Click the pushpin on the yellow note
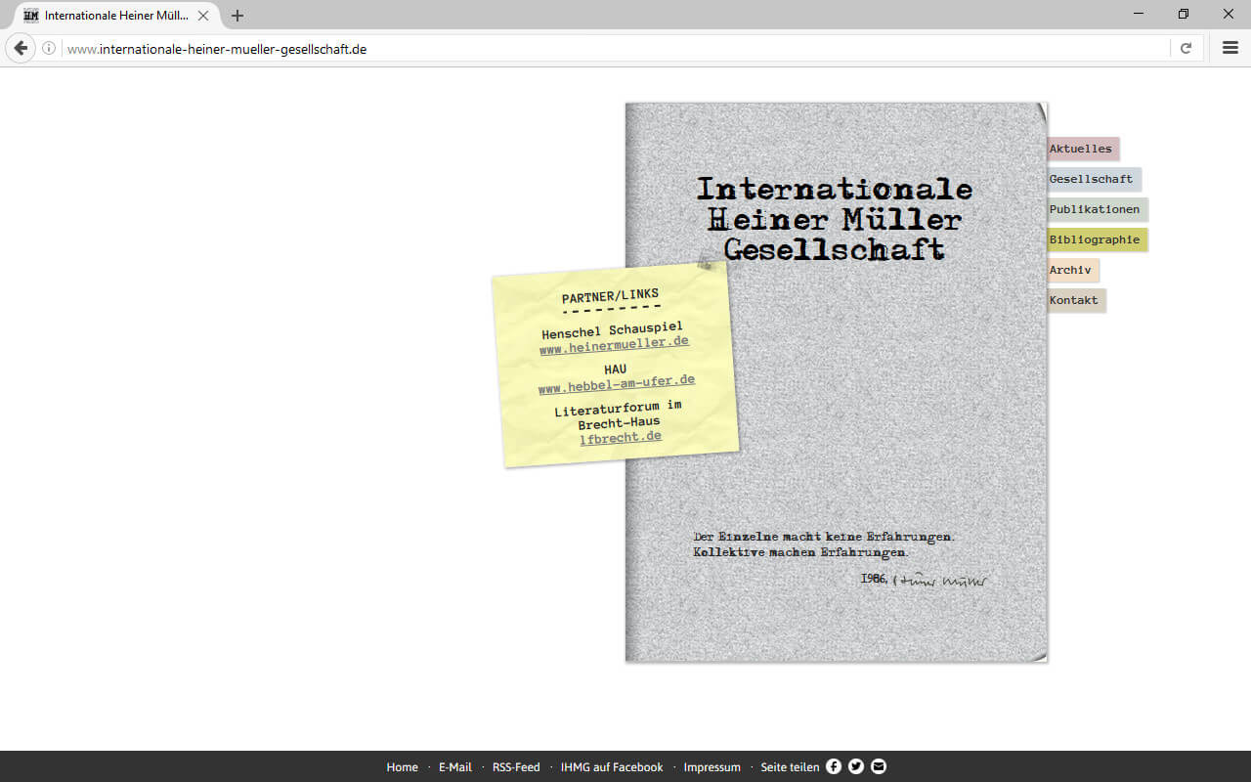This screenshot has height=782, width=1251. [706, 261]
